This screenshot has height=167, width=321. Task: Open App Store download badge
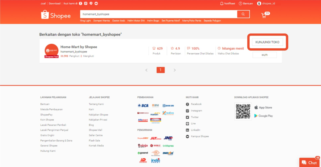[x=263, y=107]
